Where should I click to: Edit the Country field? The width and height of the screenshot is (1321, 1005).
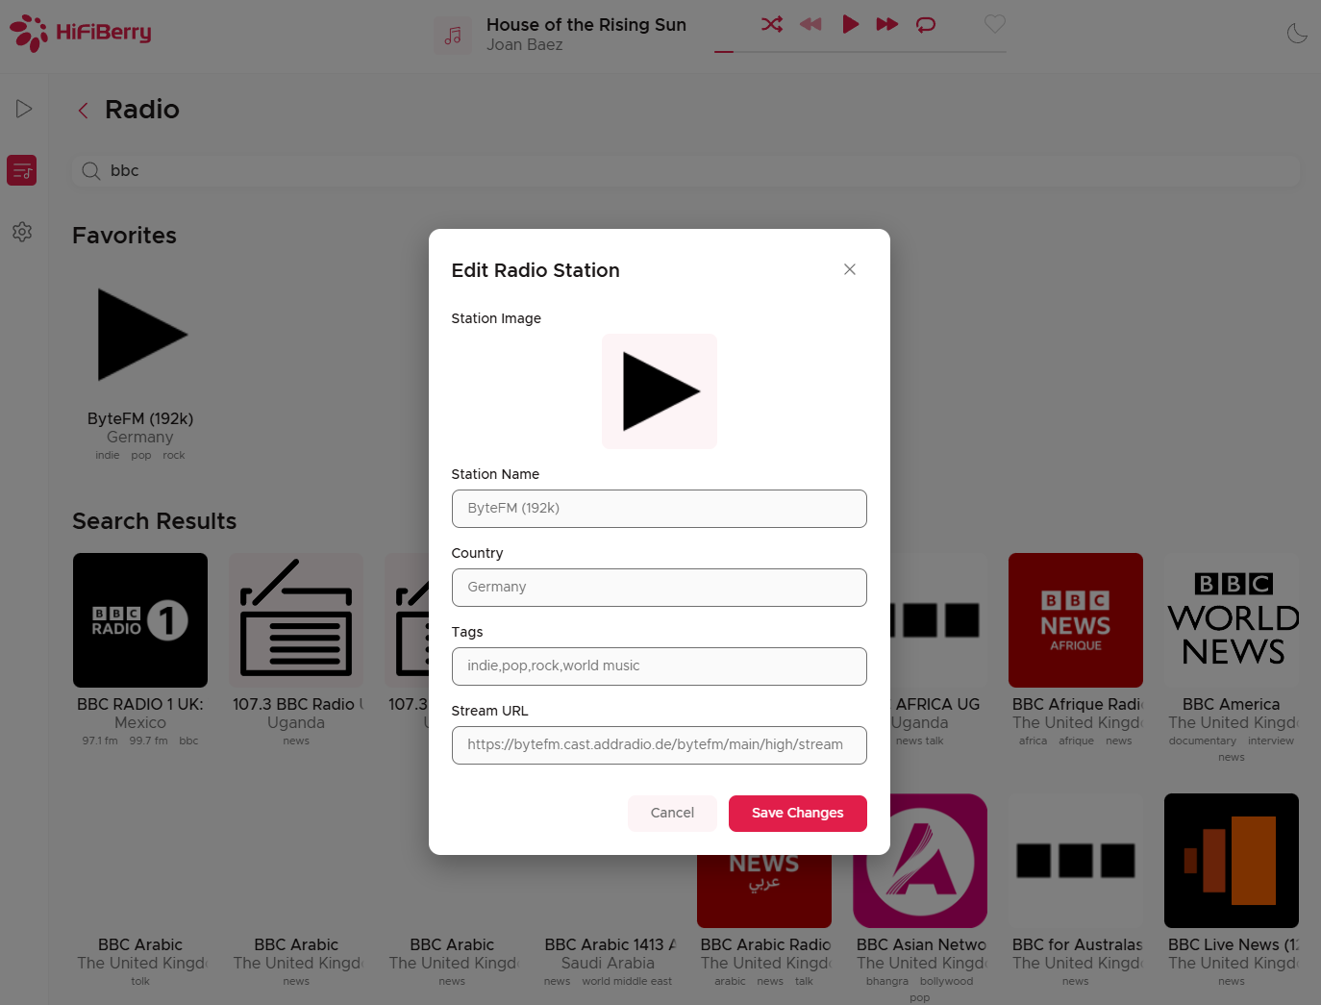pyautogui.click(x=660, y=588)
